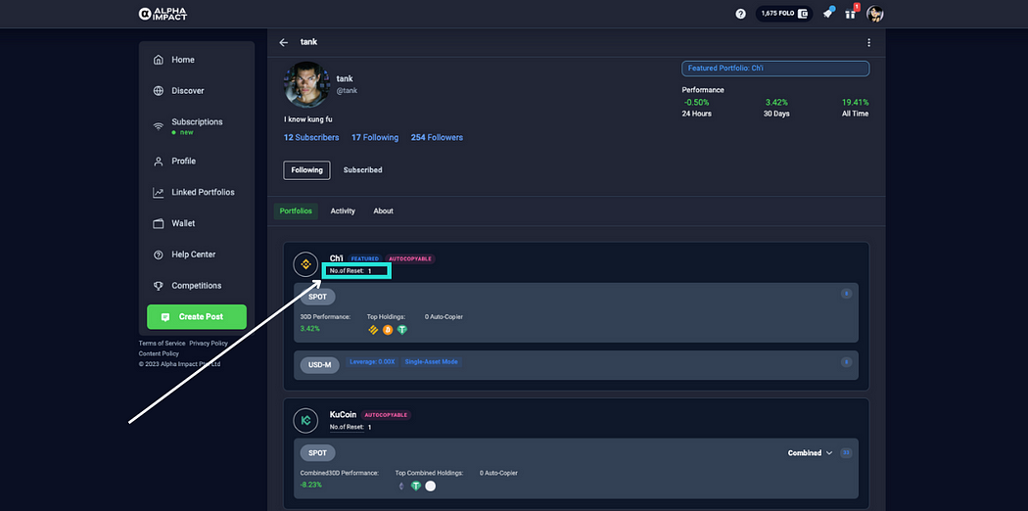Open Help Center in sidebar
The width and height of the screenshot is (1028, 511).
pyautogui.click(x=194, y=255)
